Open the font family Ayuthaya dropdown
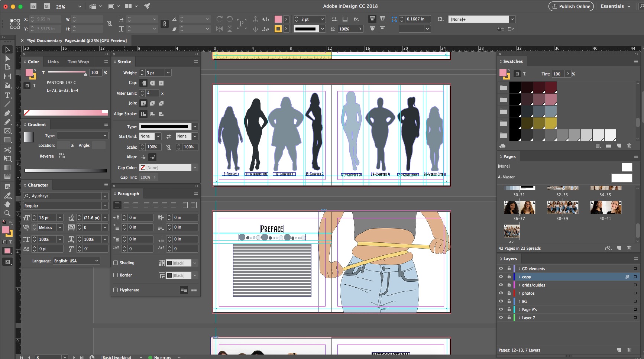 click(x=104, y=196)
